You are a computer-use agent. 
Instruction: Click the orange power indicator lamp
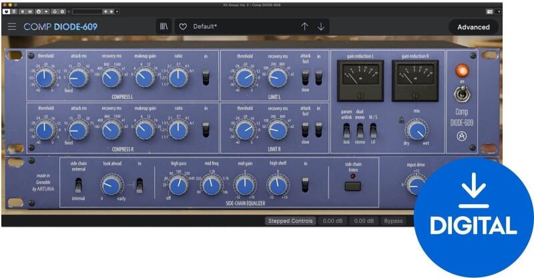pyautogui.click(x=462, y=70)
